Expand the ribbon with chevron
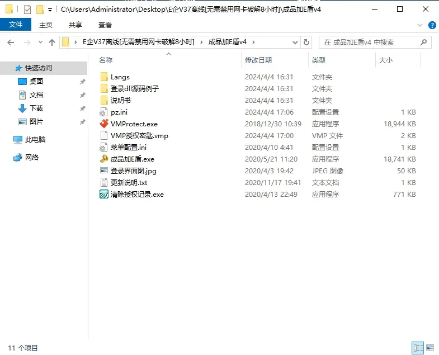Image resolution: width=439 pixels, height=355 pixels. coord(419,25)
